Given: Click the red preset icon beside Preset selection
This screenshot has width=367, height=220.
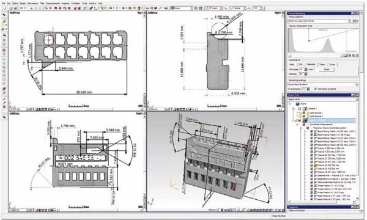Looking at the screenshot, I should [354, 21].
